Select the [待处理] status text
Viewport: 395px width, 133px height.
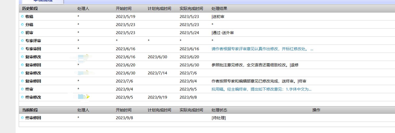[x=219, y=118]
